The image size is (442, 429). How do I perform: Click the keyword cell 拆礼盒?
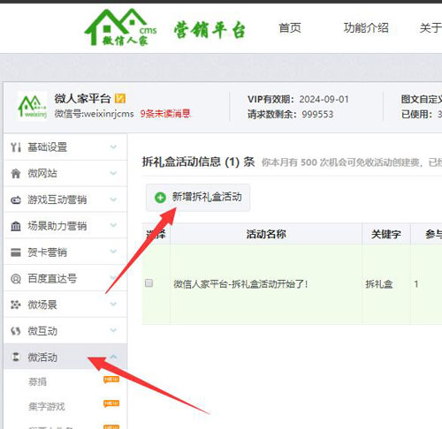pyautogui.click(x=379, y=284)
